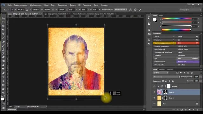Select the Blur tool

point(3,65)
